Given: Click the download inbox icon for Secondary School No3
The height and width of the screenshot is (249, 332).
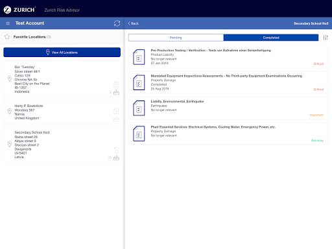Looking at the screenshot, I should point(116,158).
